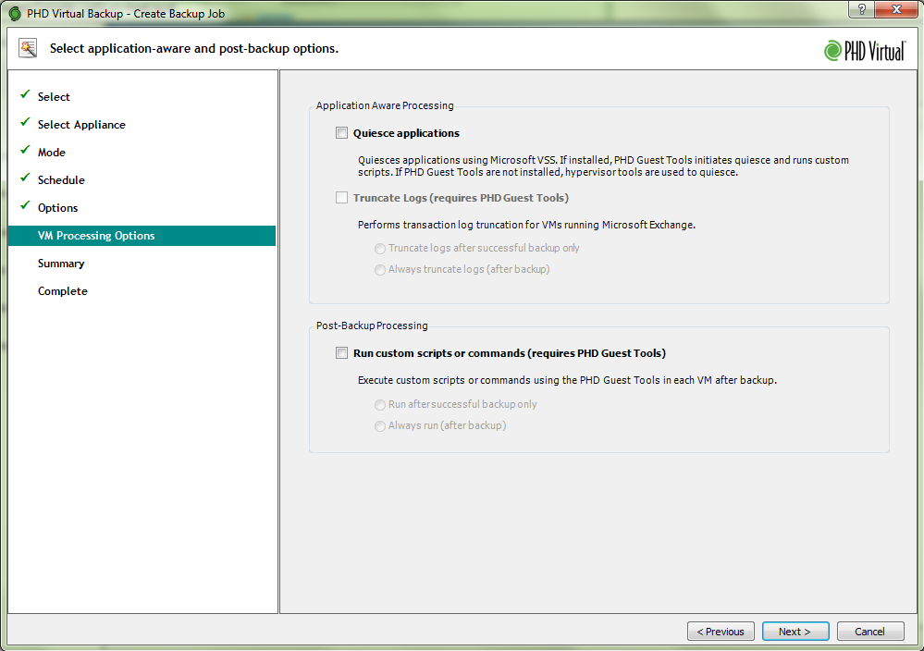Choose Always run (after backup) option
Screen dimensions: 924x651
point(380,426)
